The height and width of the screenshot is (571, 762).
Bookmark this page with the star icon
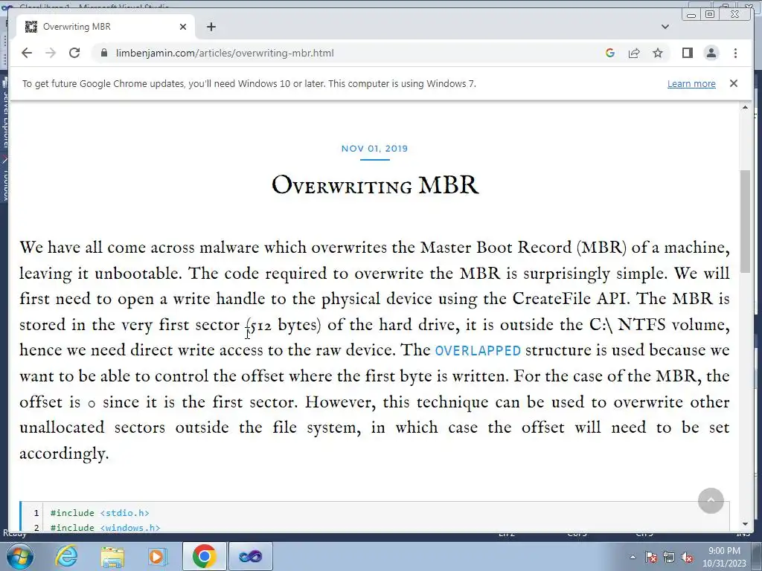658,53
